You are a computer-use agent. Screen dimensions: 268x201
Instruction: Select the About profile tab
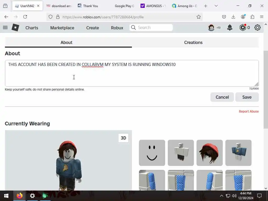pyautogui.click(x=68, y=42)
